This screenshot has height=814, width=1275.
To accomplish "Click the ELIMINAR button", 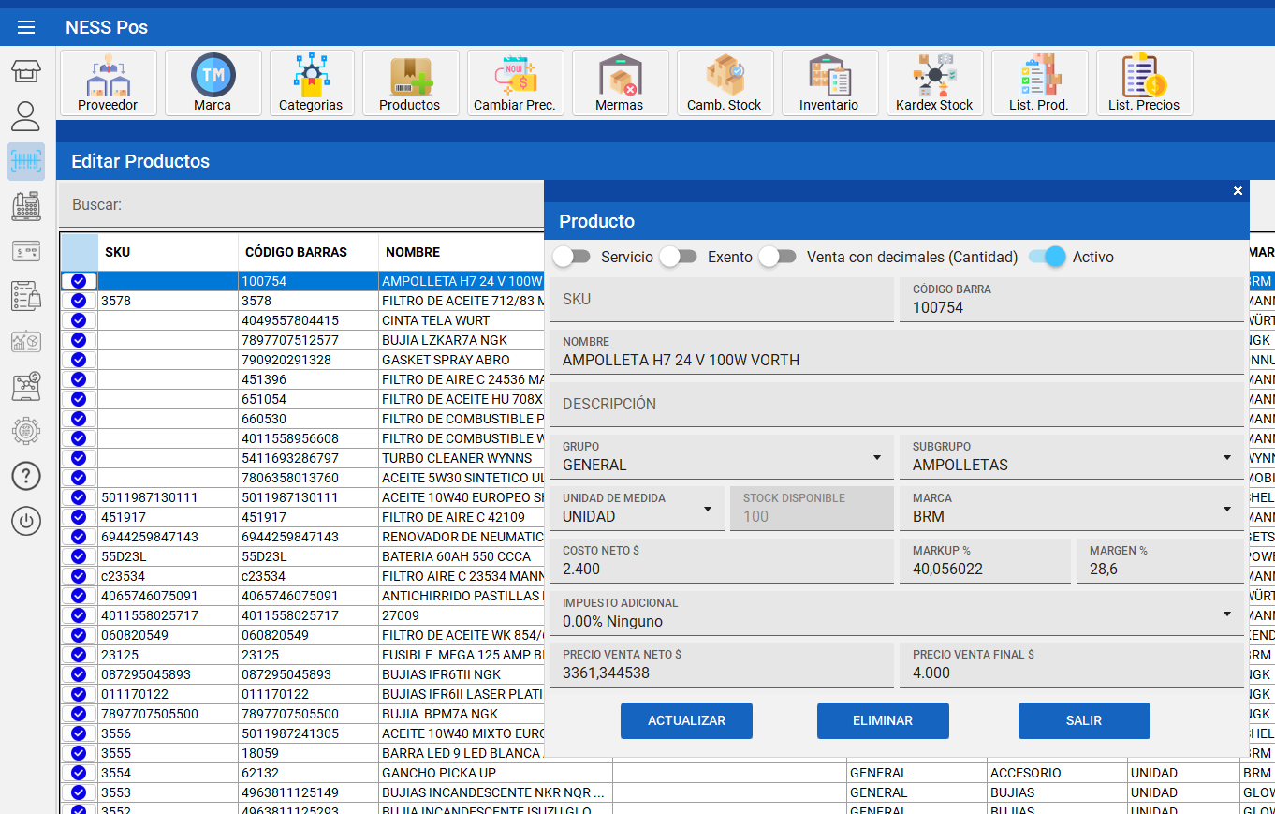I will coord(883,721).
